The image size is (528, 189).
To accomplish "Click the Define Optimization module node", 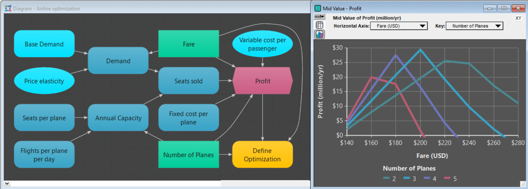I will 262,155.
